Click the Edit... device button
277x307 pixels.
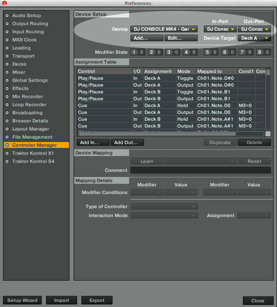(181, 38)
